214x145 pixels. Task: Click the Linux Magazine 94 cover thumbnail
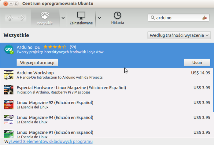pyautogui.click(x=9, y=120)
